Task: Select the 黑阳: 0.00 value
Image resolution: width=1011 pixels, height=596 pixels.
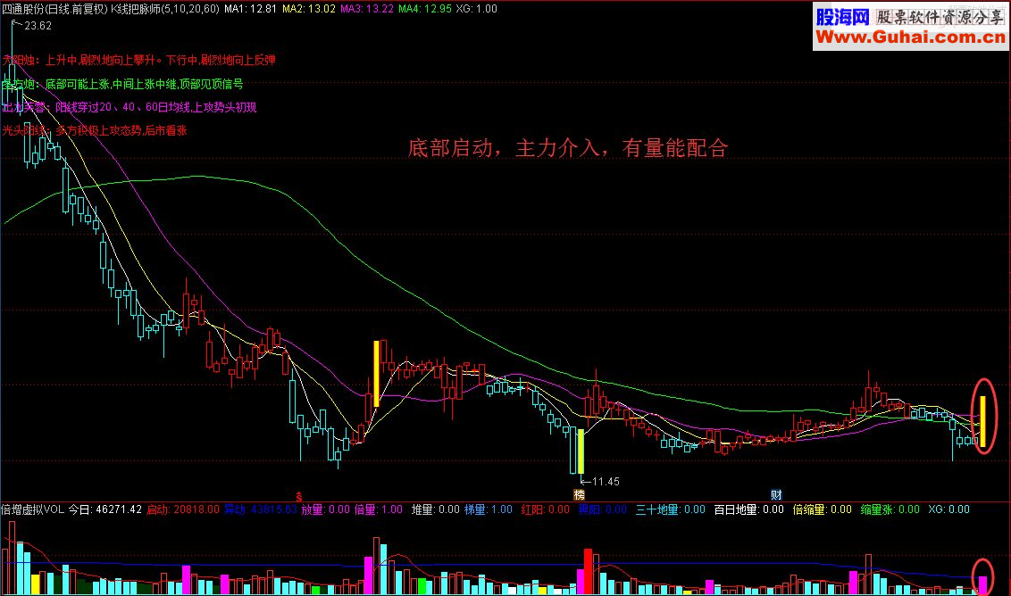Action: point(602,509)
